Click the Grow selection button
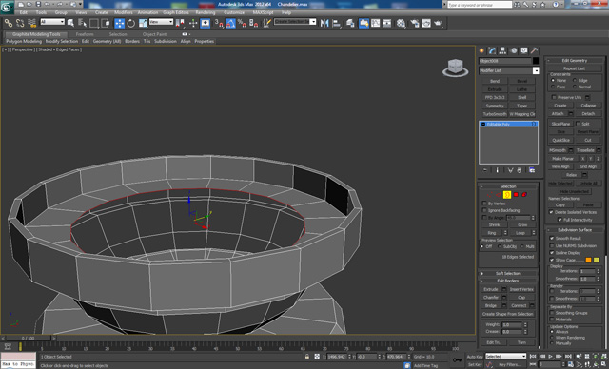The height and width of the screenshot is (369, 609). (522, 224)
